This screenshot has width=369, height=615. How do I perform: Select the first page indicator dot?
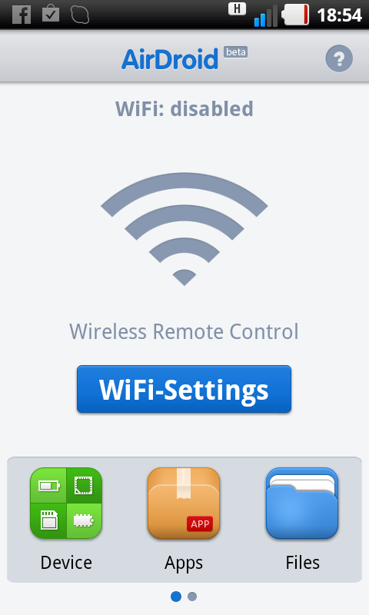pyautogui.click(x=176, y=597)
